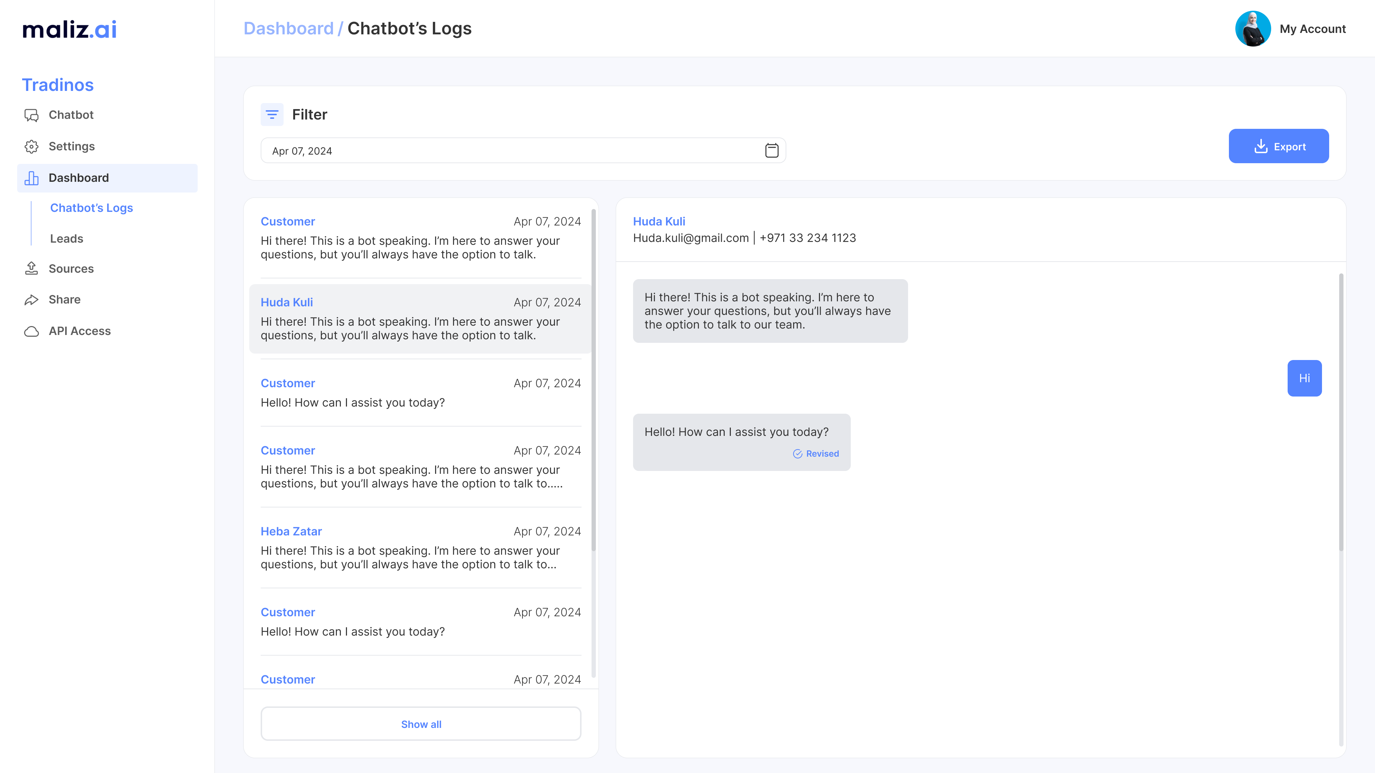Click the Share arrow icon
The height and width of the screenshot is (773, 1375).
click(32, 300)
